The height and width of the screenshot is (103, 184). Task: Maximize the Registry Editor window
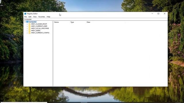pos(158,14)
